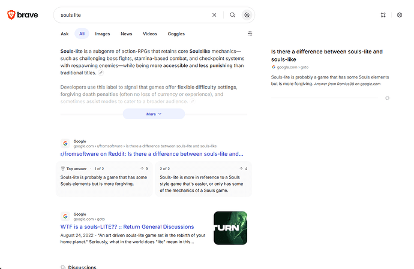The width and height of the screenshot is (414, 269).
Task: Switch to the Ask tab
Action: coord(64,34)
